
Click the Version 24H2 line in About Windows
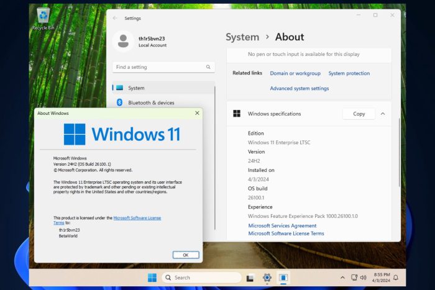82,164
